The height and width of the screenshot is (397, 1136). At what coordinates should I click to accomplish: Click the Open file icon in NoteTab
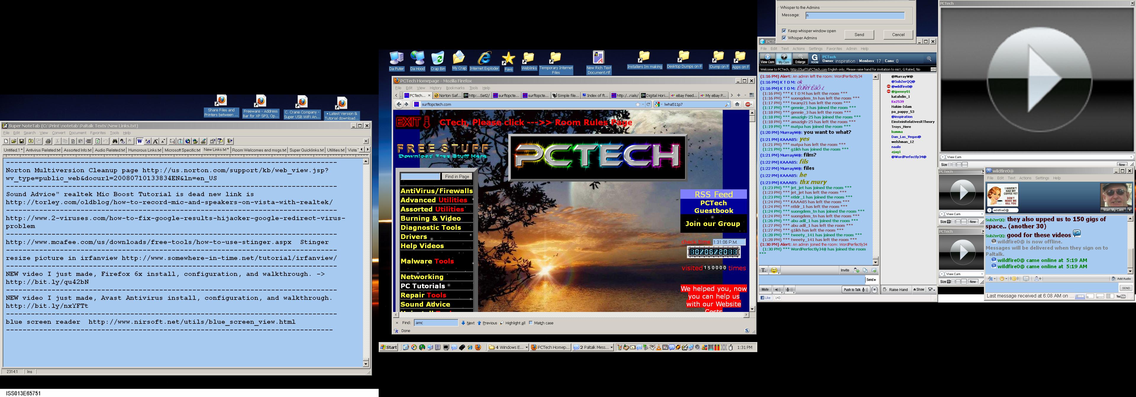14,141
